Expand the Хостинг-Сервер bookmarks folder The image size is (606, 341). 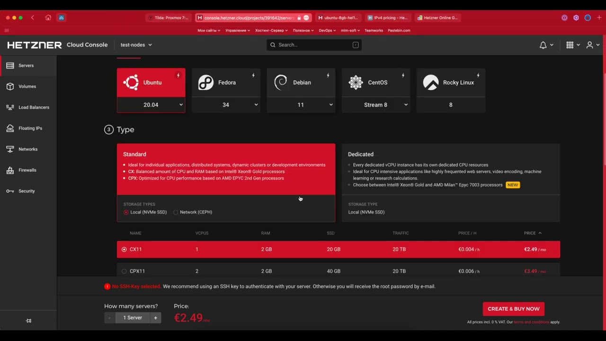click(x=271, y=30)
